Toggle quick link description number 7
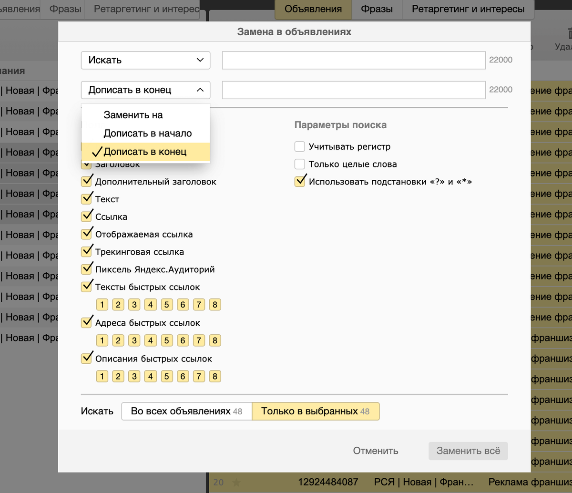572x493 pixels. pos(199,376)
